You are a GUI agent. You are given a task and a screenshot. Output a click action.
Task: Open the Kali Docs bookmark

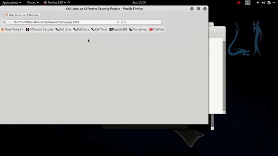pos(81,29)
